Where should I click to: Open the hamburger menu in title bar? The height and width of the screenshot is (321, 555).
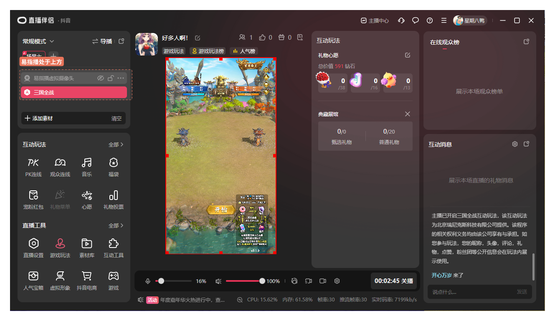[444, 20]
